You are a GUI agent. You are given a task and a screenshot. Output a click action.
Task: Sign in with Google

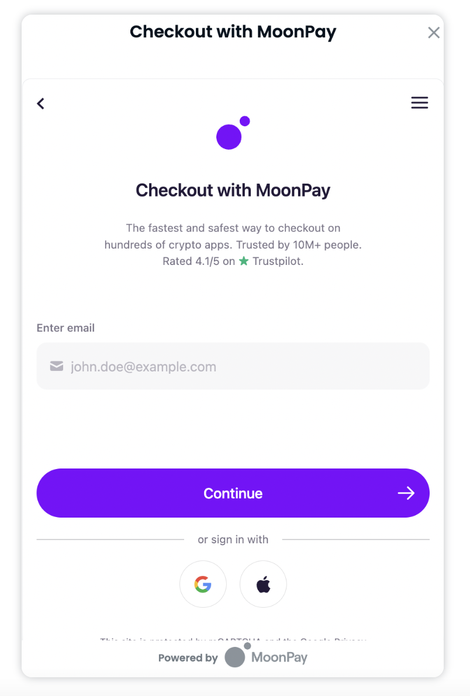(x=203, y=584)
